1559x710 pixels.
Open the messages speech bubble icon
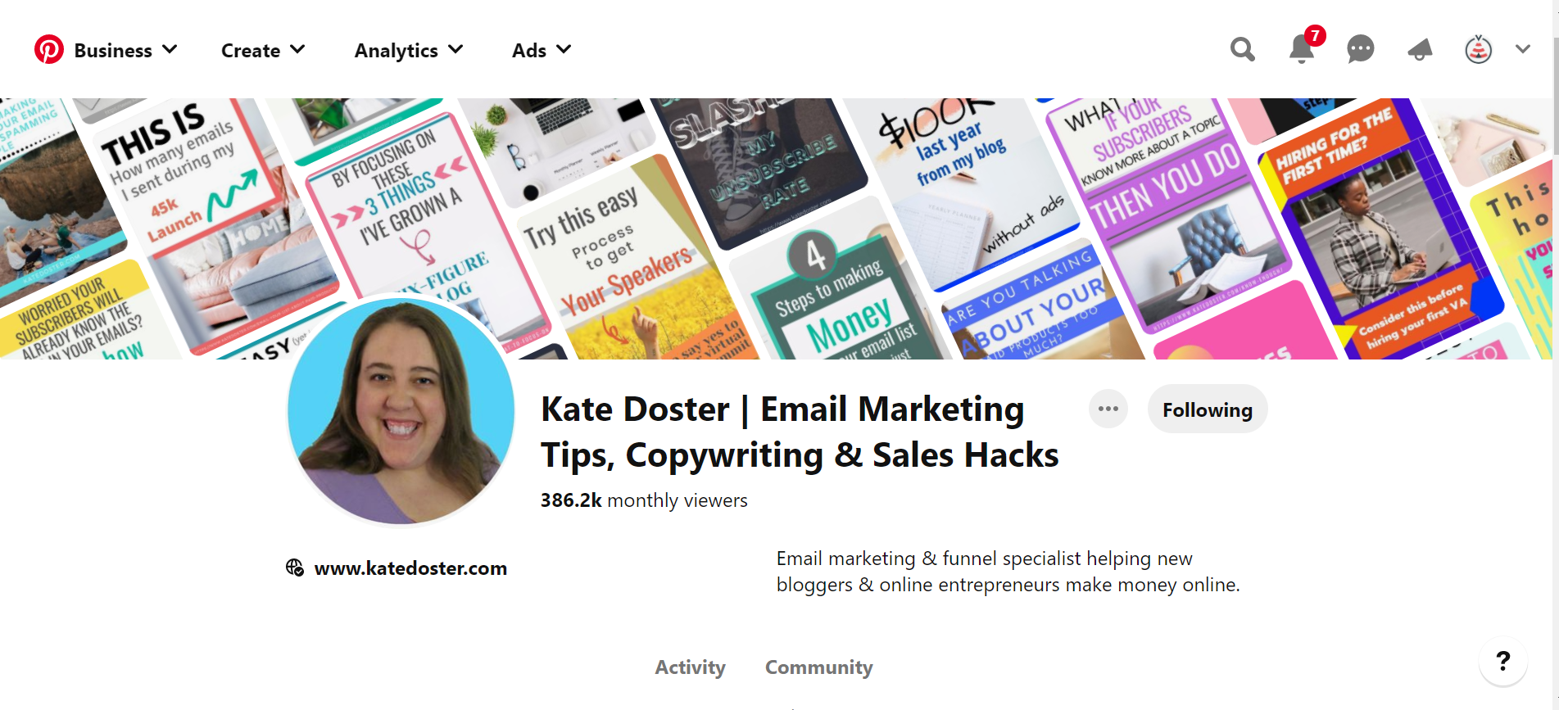1361,50
